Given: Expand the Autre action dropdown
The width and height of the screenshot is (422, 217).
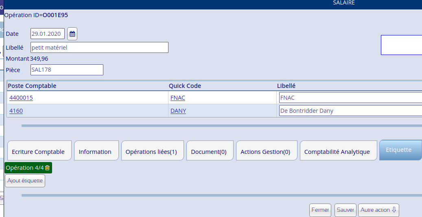Looking at the screenshot, I should coord(378,210).
